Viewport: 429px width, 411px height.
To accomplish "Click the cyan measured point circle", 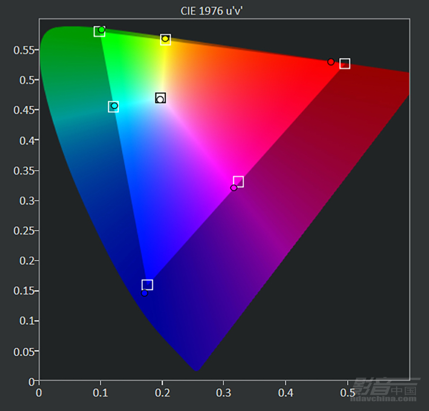I will 114,106.
